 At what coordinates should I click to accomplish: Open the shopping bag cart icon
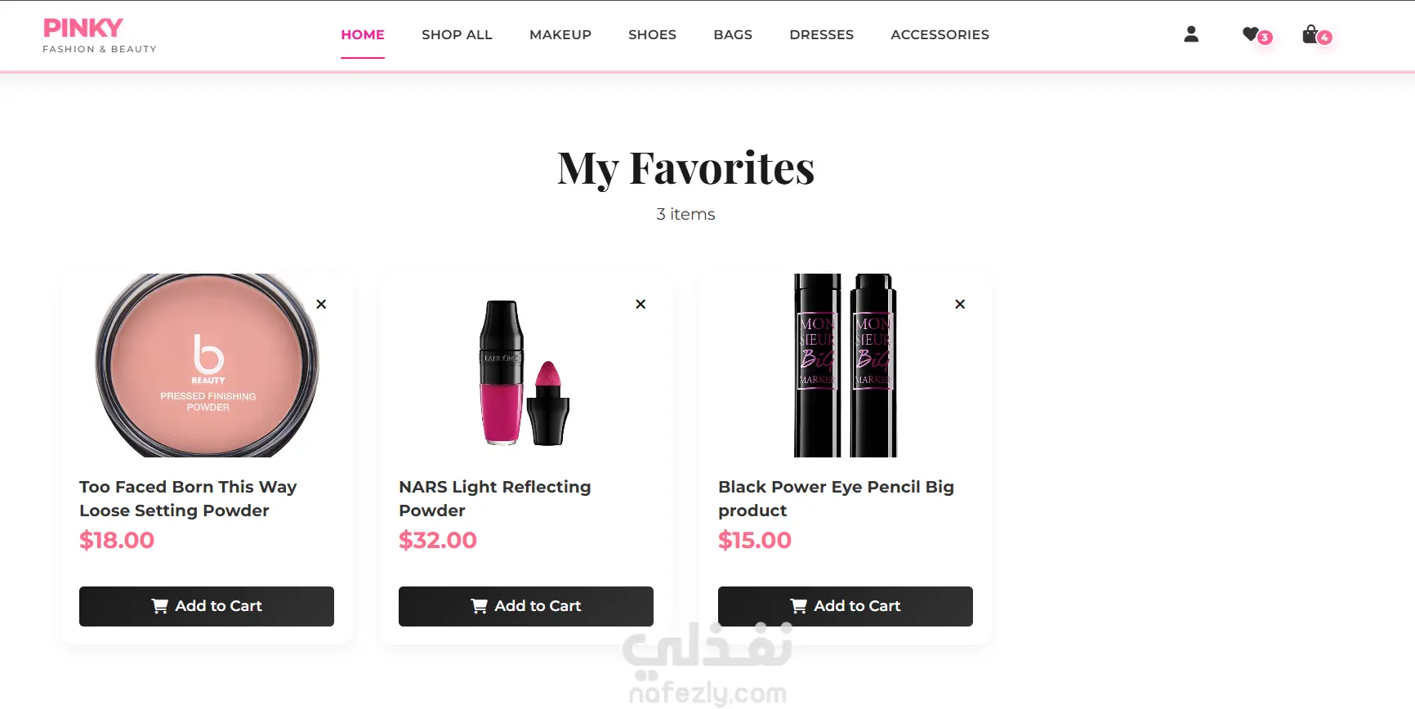[x=1316, y=35]
